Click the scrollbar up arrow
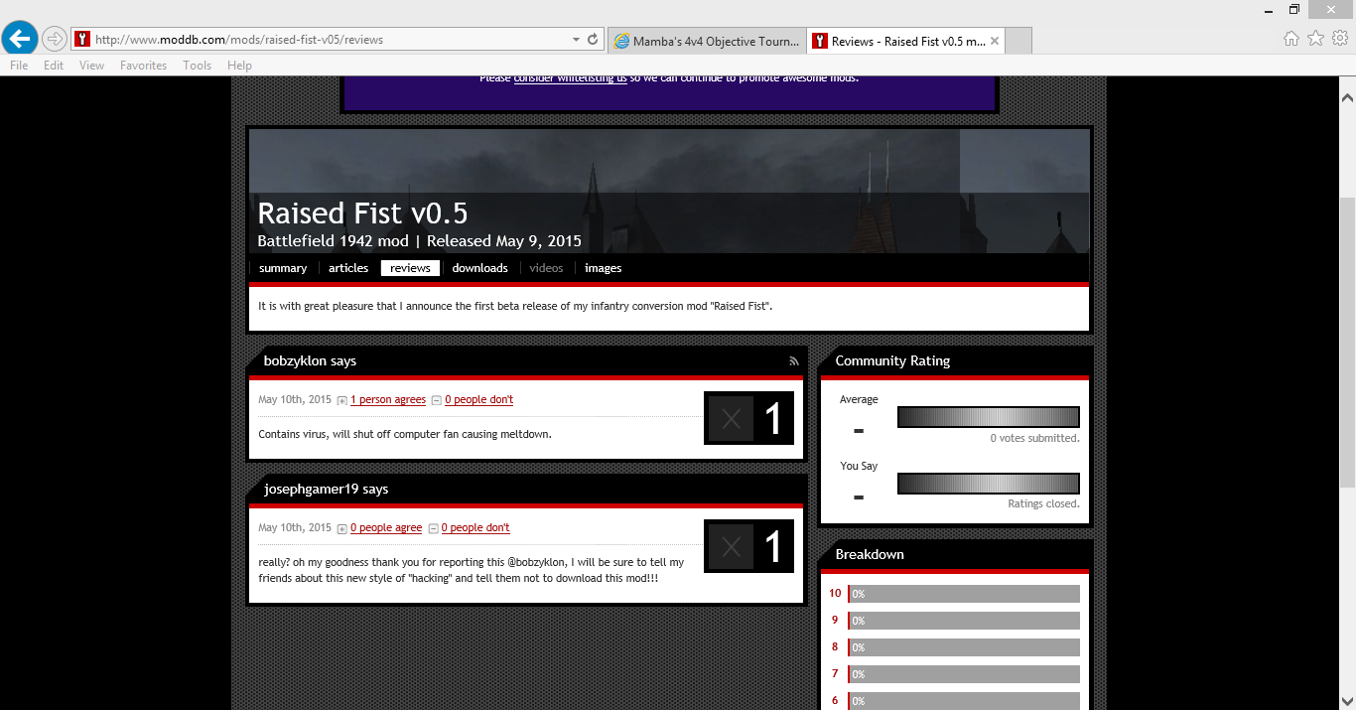 tap(1347, 97)
